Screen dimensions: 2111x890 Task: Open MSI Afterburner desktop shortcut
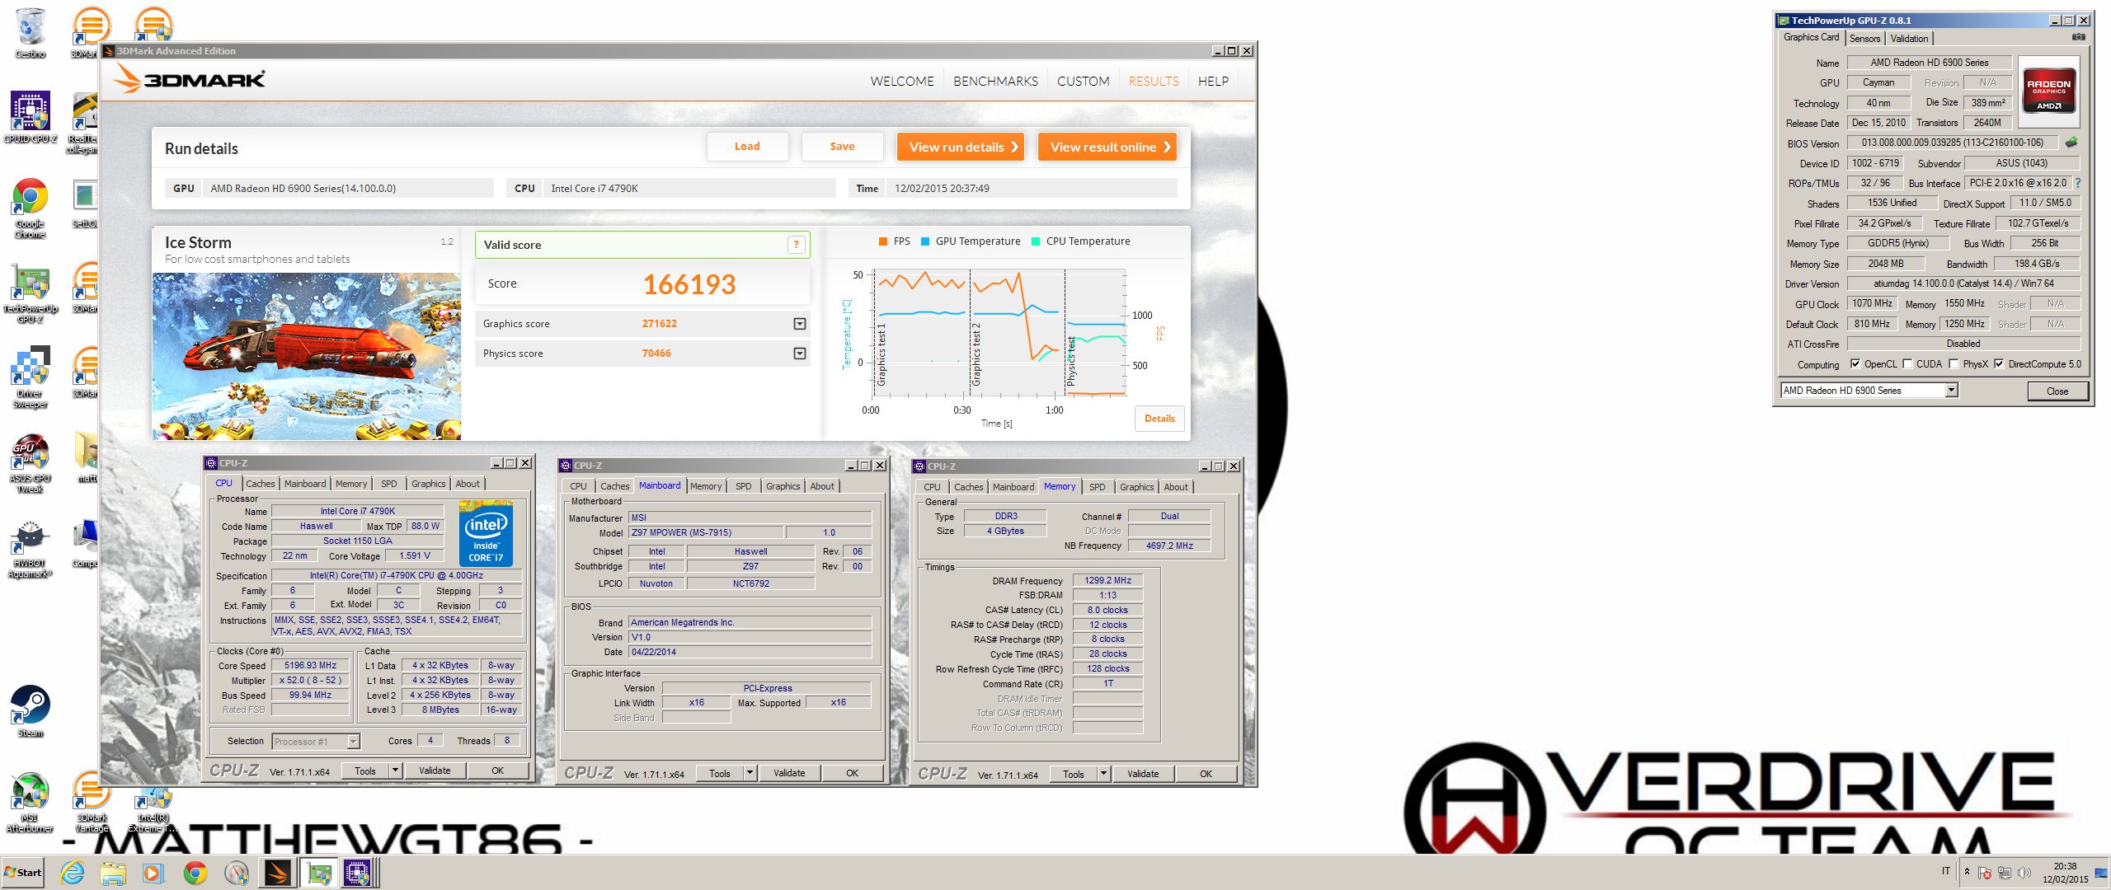point(30,803)
